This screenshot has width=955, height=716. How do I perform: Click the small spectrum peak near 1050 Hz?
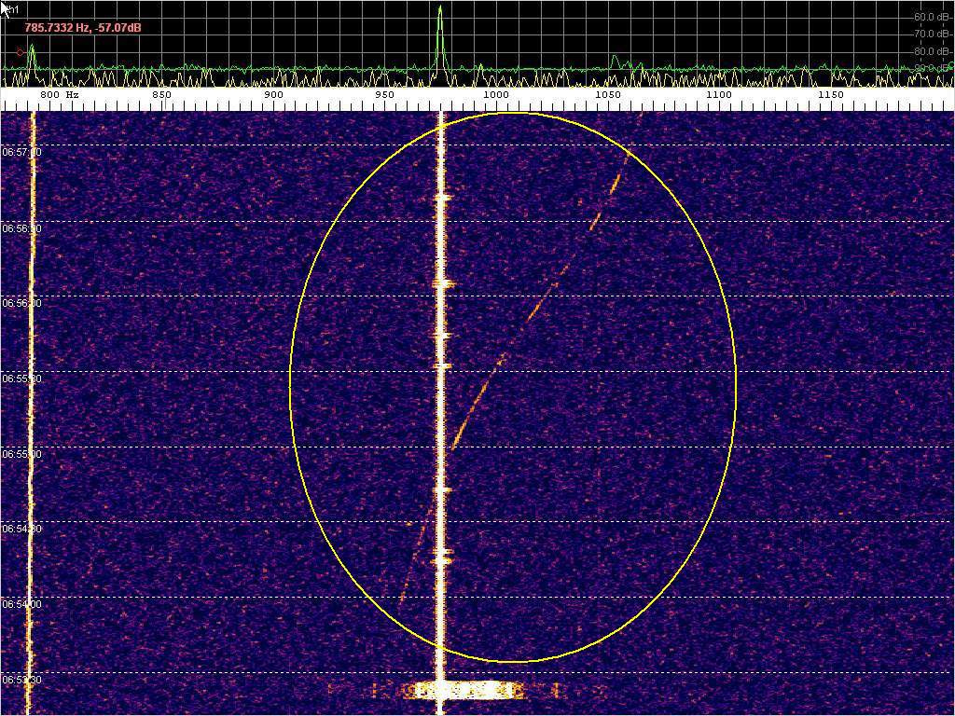click(x=615, y=61)
